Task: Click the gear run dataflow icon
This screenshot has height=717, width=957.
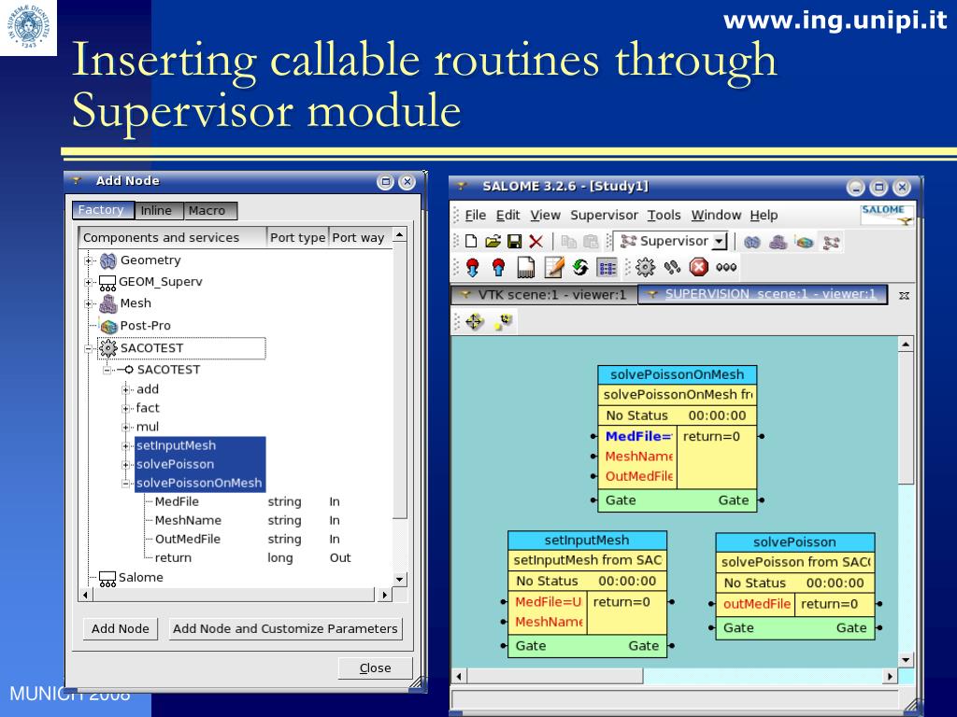Action: click(x=645, y=267)
